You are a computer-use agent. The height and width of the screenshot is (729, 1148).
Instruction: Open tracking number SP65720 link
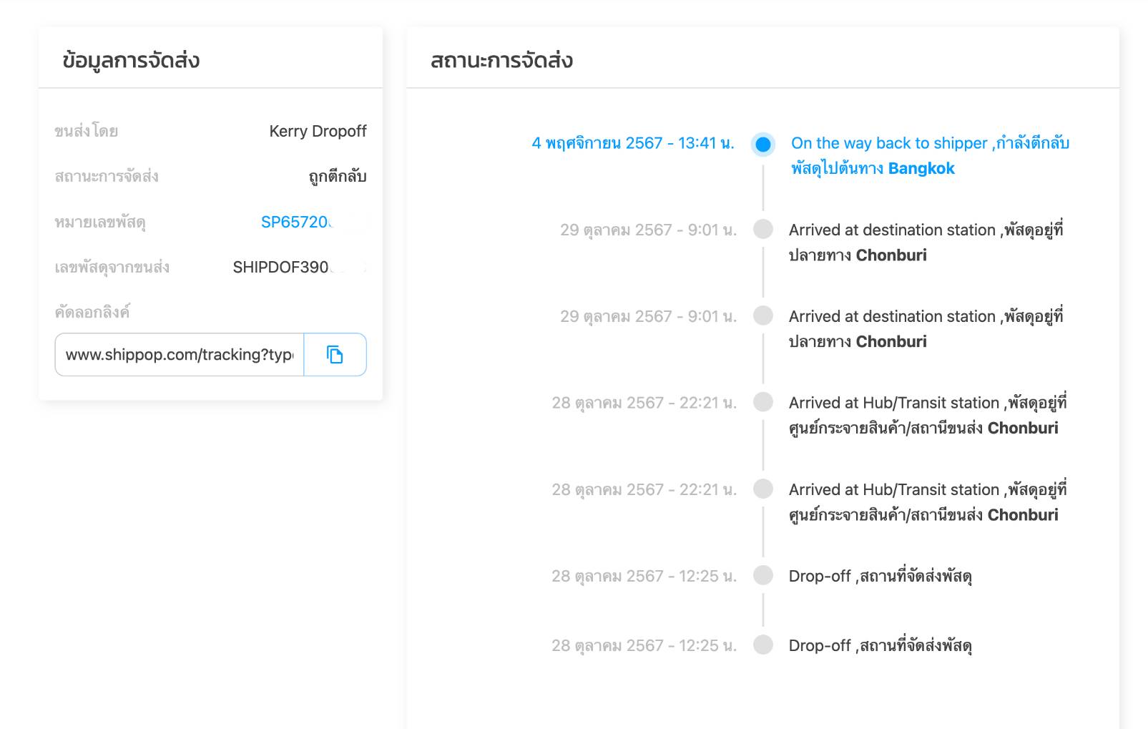[x=296, y=222]
